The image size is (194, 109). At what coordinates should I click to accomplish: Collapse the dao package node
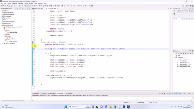coord(5,31)
